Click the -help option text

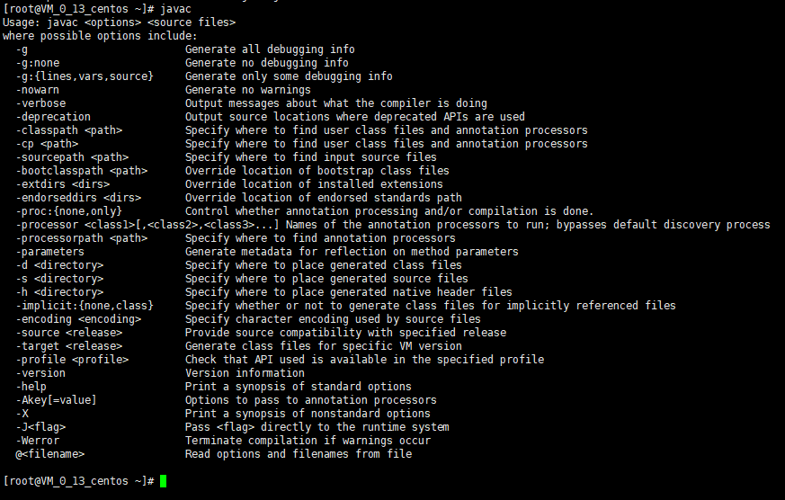31,387
